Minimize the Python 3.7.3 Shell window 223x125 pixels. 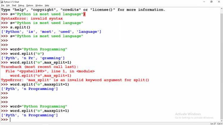(204, 2)
